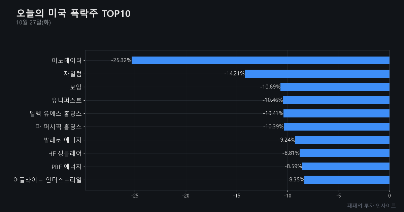This screenshot has height=212, width=404.
Task: Click the 이노데이터 axis label
Action: [x=67, y=61]
